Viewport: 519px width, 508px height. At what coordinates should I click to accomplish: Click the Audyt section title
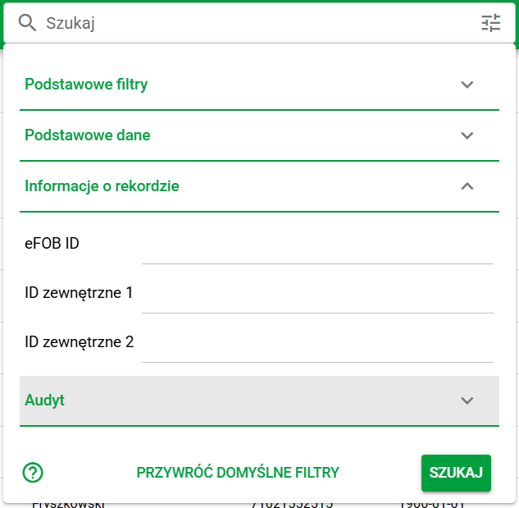[x=45, y=400]
